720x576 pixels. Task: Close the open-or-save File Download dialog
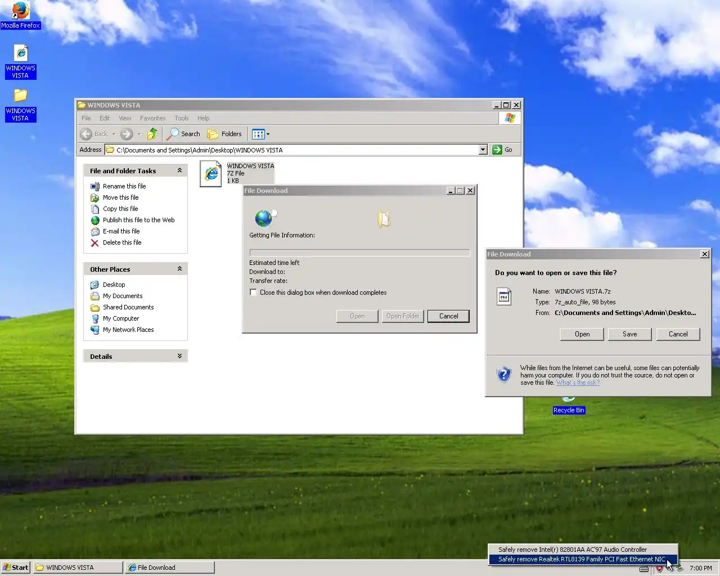[704, 254]
